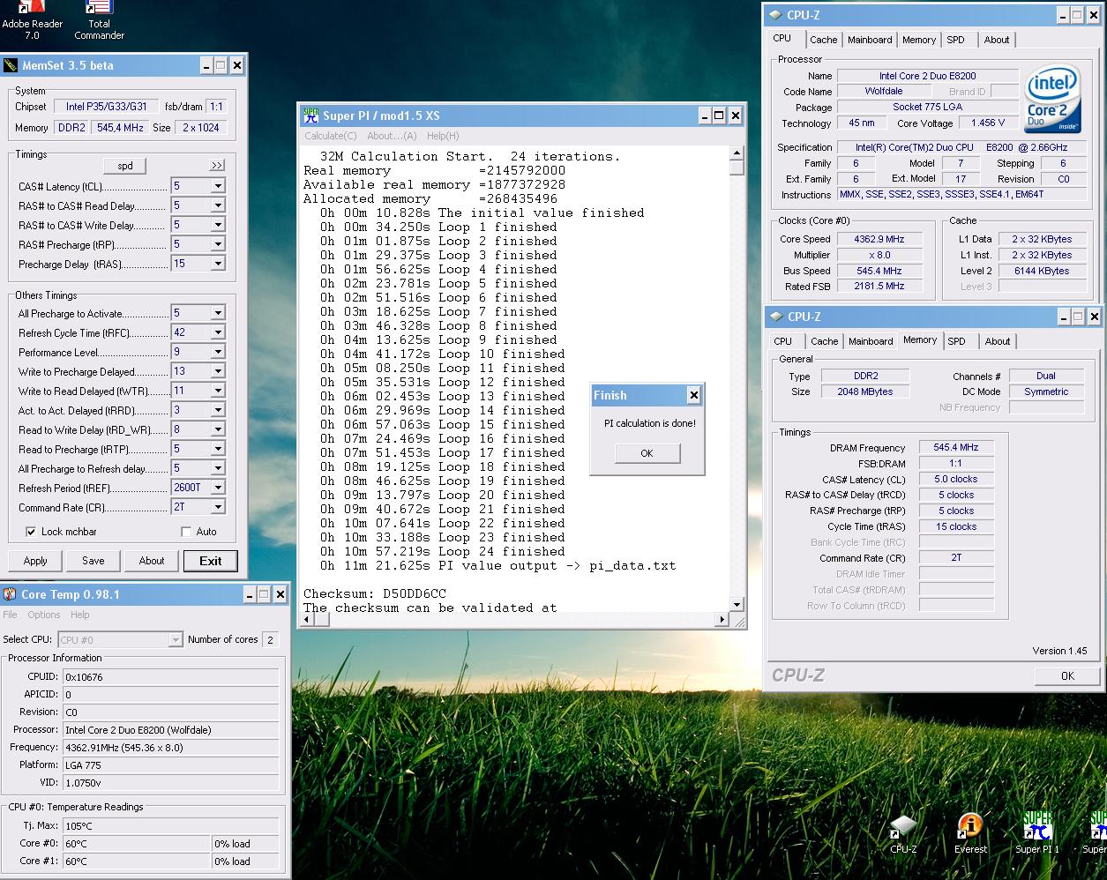Open Write to Precharge Delayed dropdown
Screen dimensions: 1107x880
[218, 371]
